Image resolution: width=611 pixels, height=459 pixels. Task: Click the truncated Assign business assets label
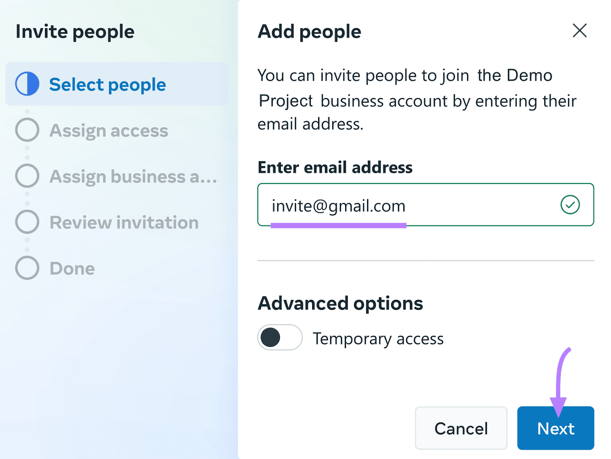click(x=133, y=176)
